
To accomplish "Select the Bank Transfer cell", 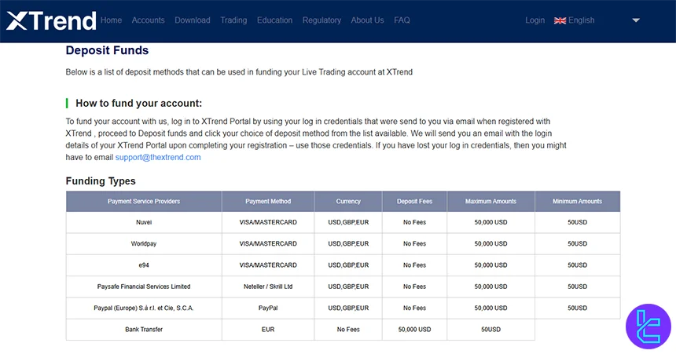I will point(144,330).
